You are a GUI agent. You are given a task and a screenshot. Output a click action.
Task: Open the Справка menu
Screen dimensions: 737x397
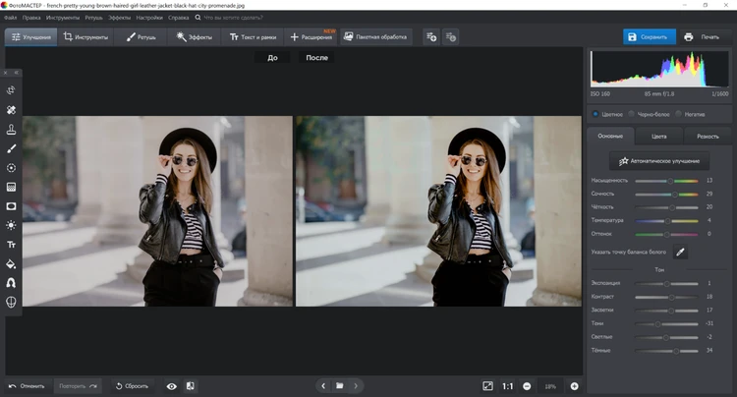click(x=178, y=18)
